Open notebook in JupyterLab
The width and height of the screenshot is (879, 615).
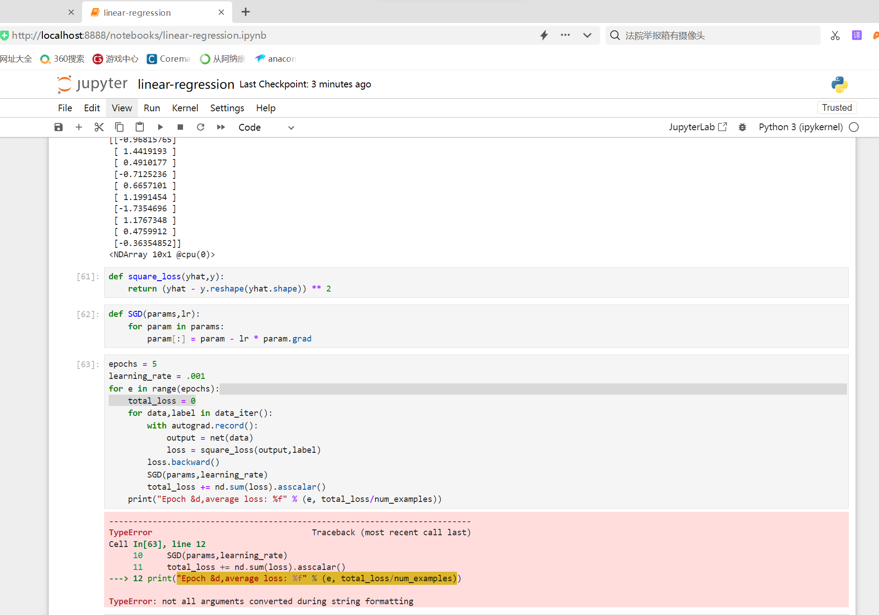tap(697, 127)
